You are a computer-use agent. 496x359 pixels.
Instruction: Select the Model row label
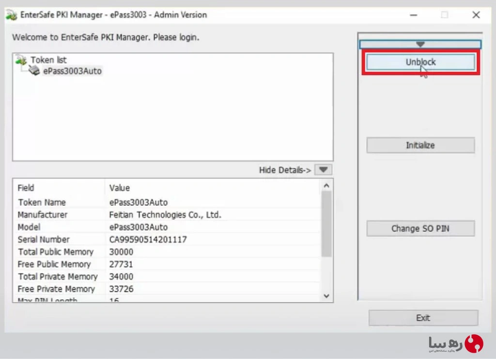(x=29, y=227)
